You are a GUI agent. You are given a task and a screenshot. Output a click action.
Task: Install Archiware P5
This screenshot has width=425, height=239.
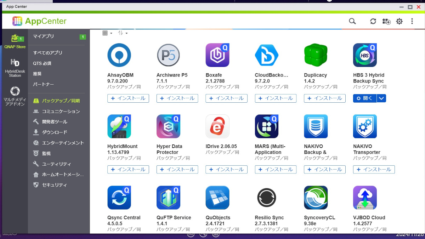pos(177,98)
